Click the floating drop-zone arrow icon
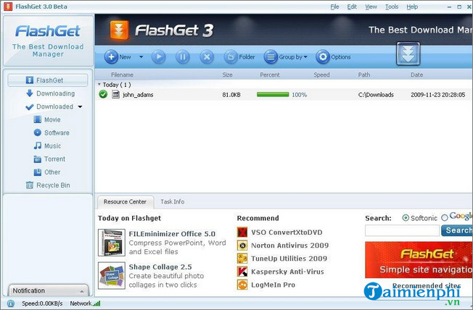The image size is (473, 310). [x=408, y=54]
